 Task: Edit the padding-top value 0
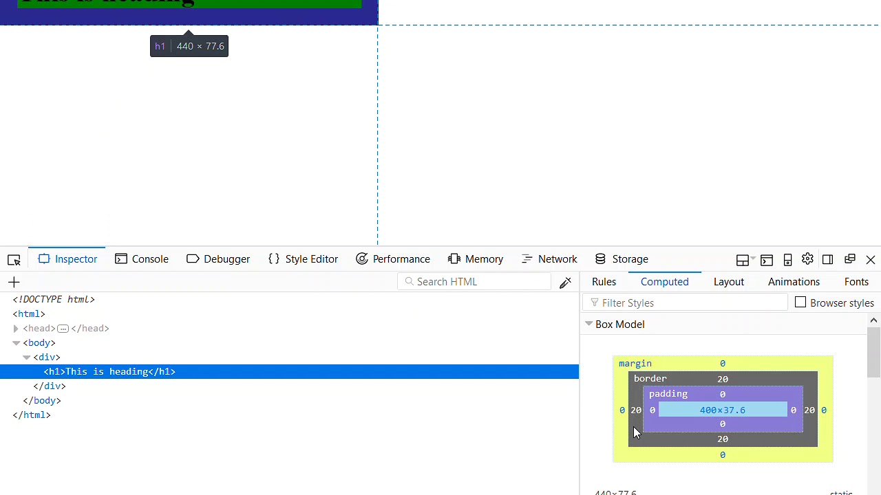[723, 395]
